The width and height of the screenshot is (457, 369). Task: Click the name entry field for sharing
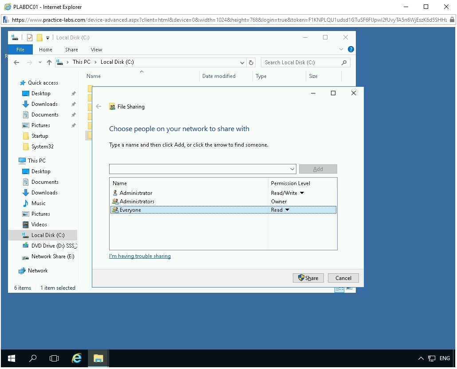click(199, 169)
